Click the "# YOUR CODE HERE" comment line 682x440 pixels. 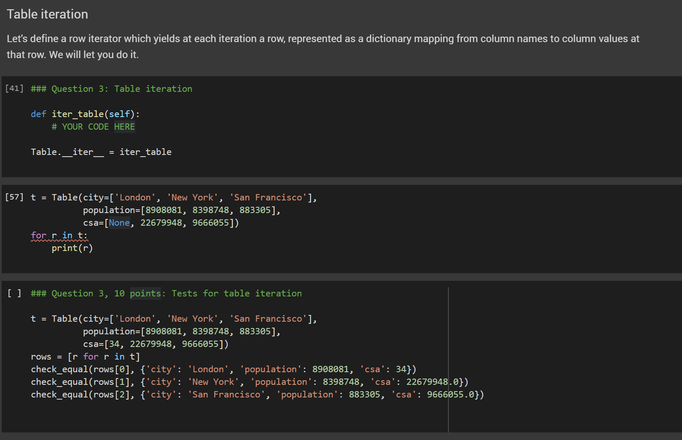click(93, 127)
